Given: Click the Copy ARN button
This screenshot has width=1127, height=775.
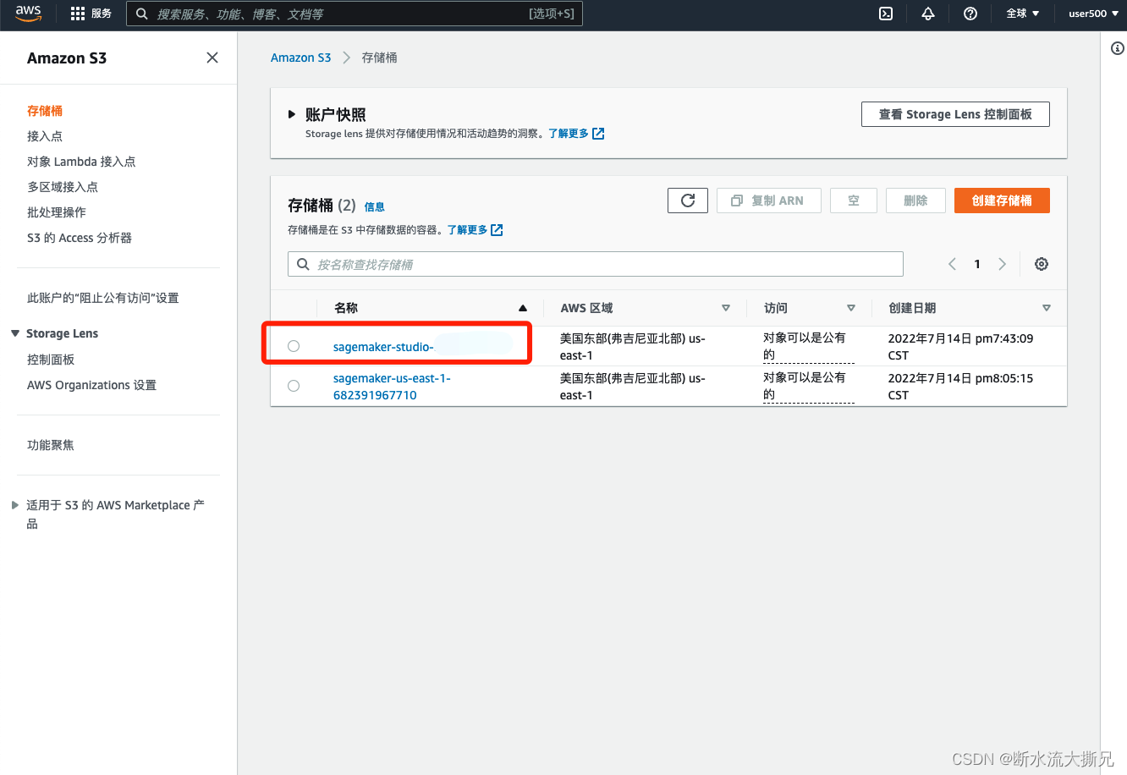Looking at the screenshot, I should [768, 201].
